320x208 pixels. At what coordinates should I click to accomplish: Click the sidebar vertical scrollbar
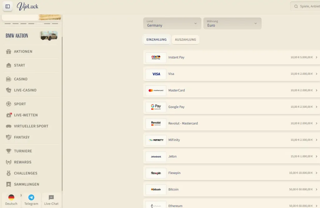[x=62, y=114]
